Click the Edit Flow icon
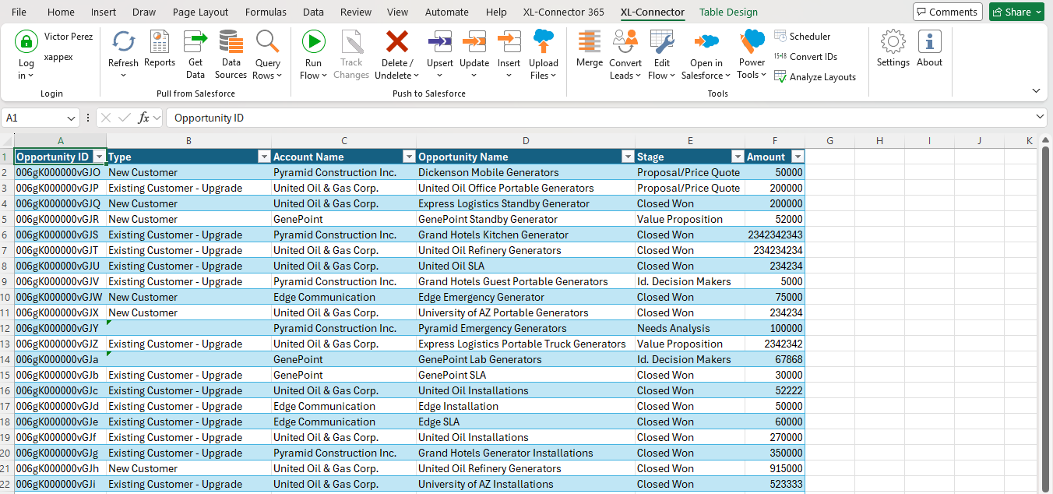 [662, 42]
